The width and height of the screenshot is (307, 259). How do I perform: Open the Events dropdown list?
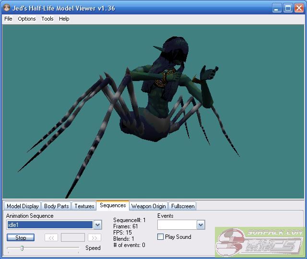(201, 225)
